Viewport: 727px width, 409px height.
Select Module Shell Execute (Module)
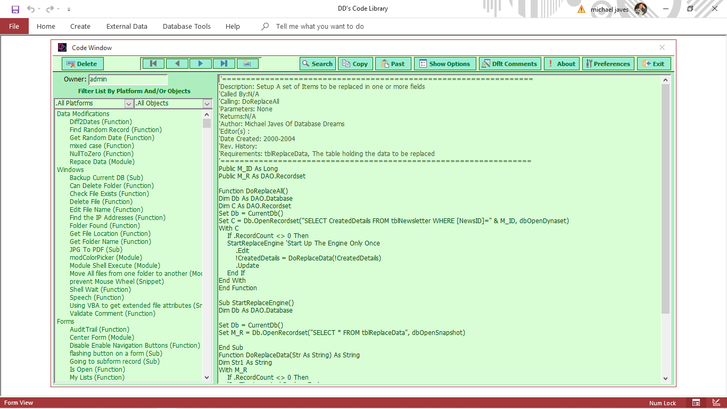[115, 266]
